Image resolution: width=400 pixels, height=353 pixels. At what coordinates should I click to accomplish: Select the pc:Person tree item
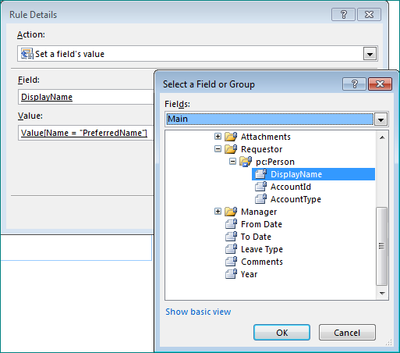[275, 162]
